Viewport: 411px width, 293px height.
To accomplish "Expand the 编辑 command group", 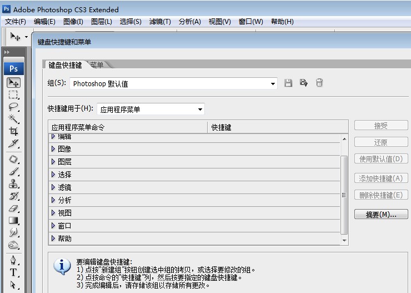I will (53, 137).
